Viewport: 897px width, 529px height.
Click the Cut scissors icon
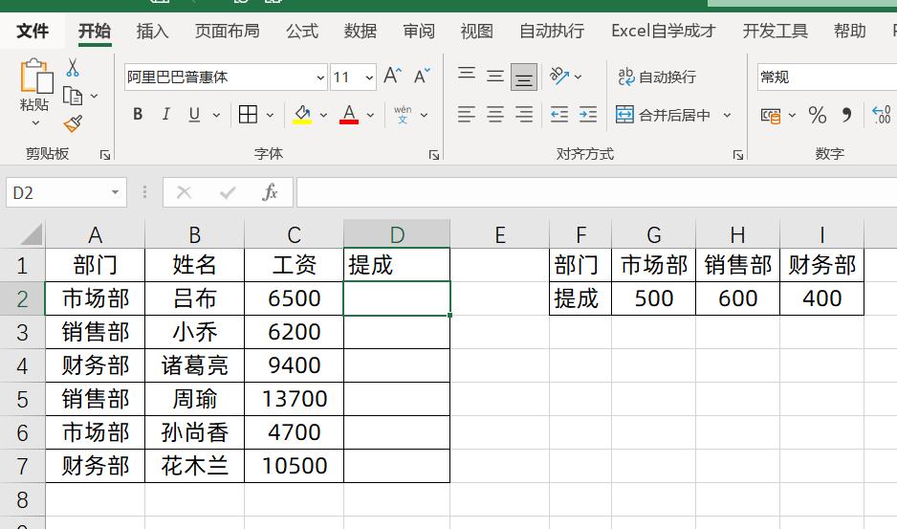[x=73, y=68]
